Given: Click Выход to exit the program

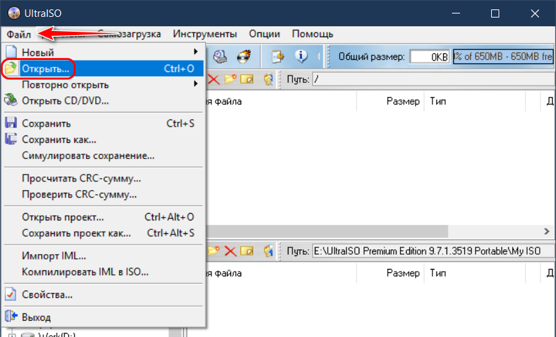Looking at the screenshot, I should 36,317.
